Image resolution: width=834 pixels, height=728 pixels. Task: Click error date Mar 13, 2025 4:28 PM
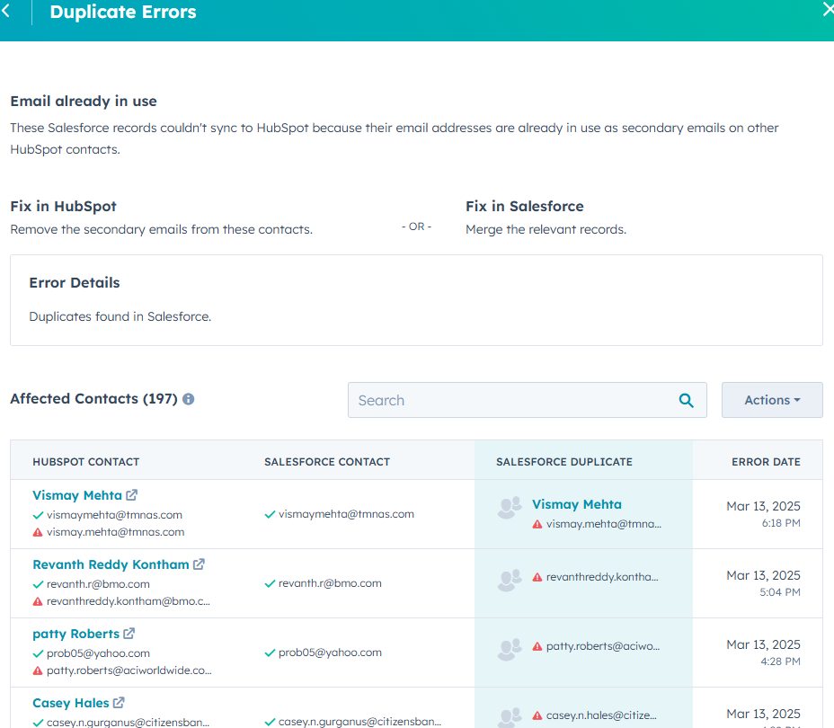tap(763, 652)
